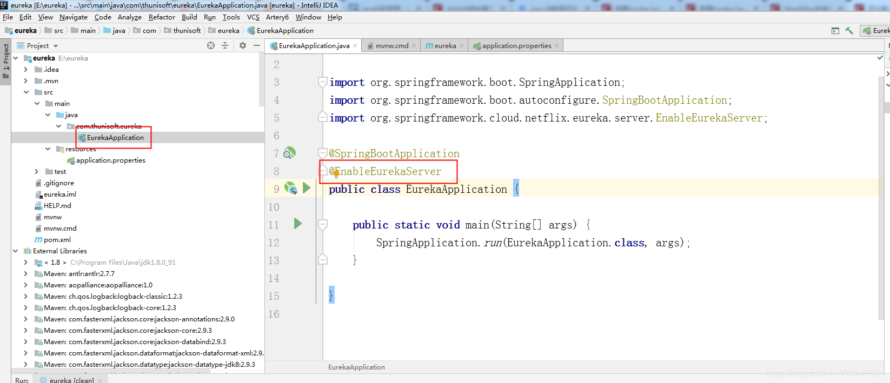Viewport: 890px width, 383px height.
Task: Click the Spring icon in run configuration selector
Action: coord(867,31)
